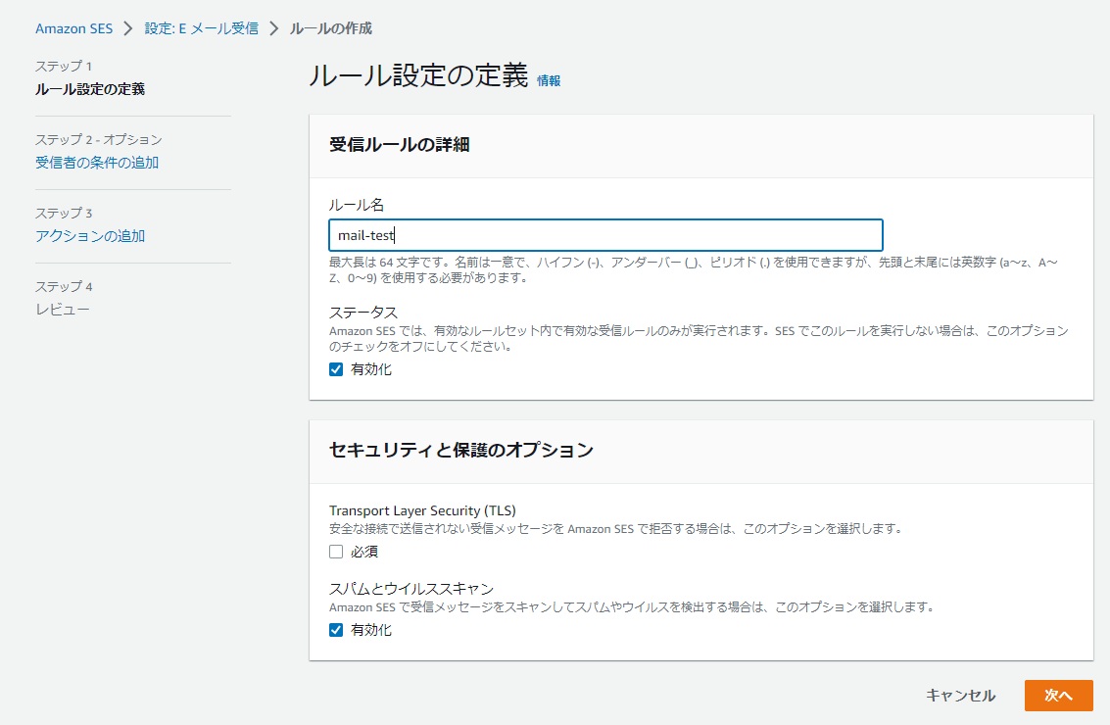This screenshot has width=1110, height=725.
Task: Click the キャンセル button
Action: point(961,696)
